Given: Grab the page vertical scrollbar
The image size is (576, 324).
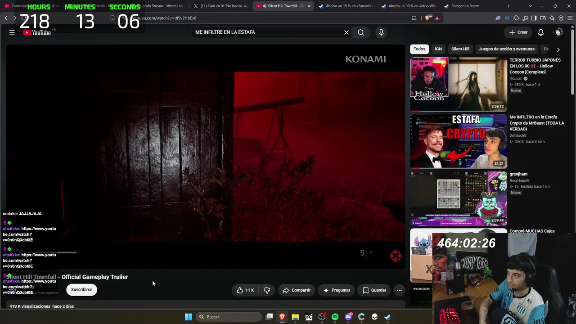Looking at the screenshot, I should (x=573, y=63).
